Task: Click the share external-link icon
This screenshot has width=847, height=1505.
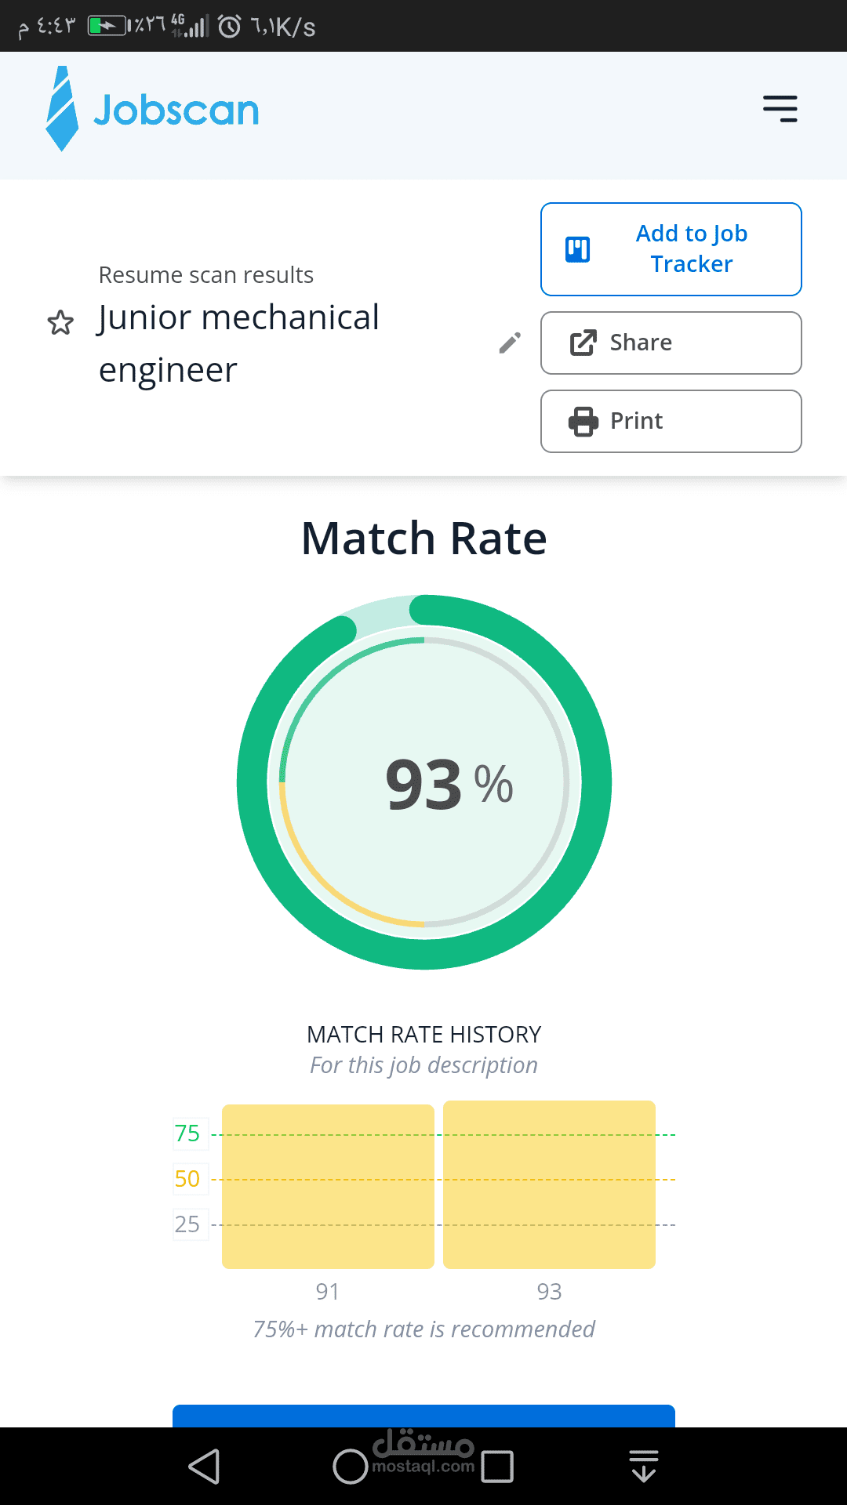Action: (583, 343)
